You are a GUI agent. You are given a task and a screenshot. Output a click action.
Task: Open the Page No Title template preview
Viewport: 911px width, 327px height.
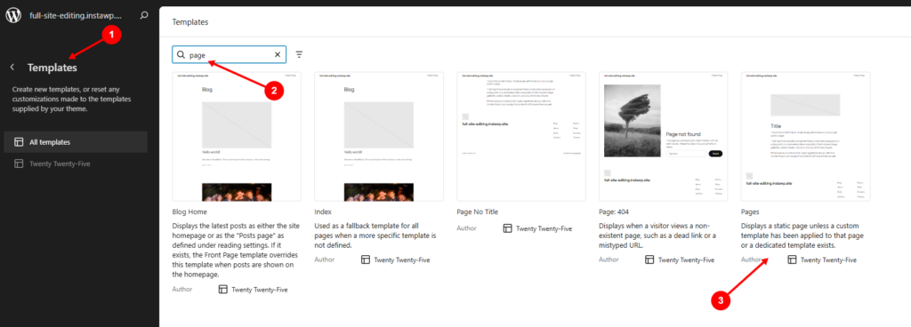[x=521, y=136]
